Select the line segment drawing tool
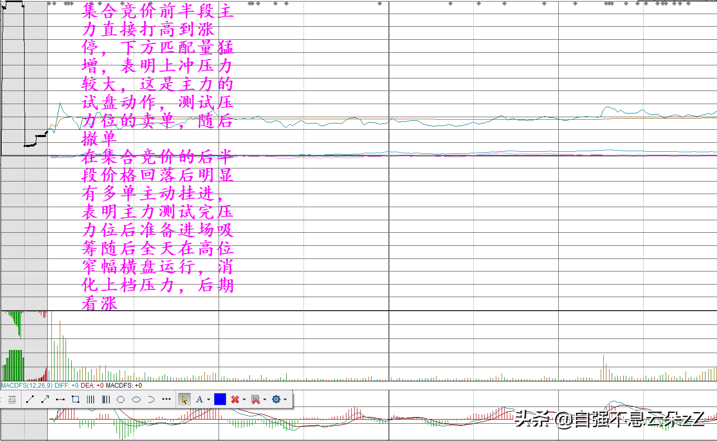This screenshot has width=717, height=441. tap(30, 399)
